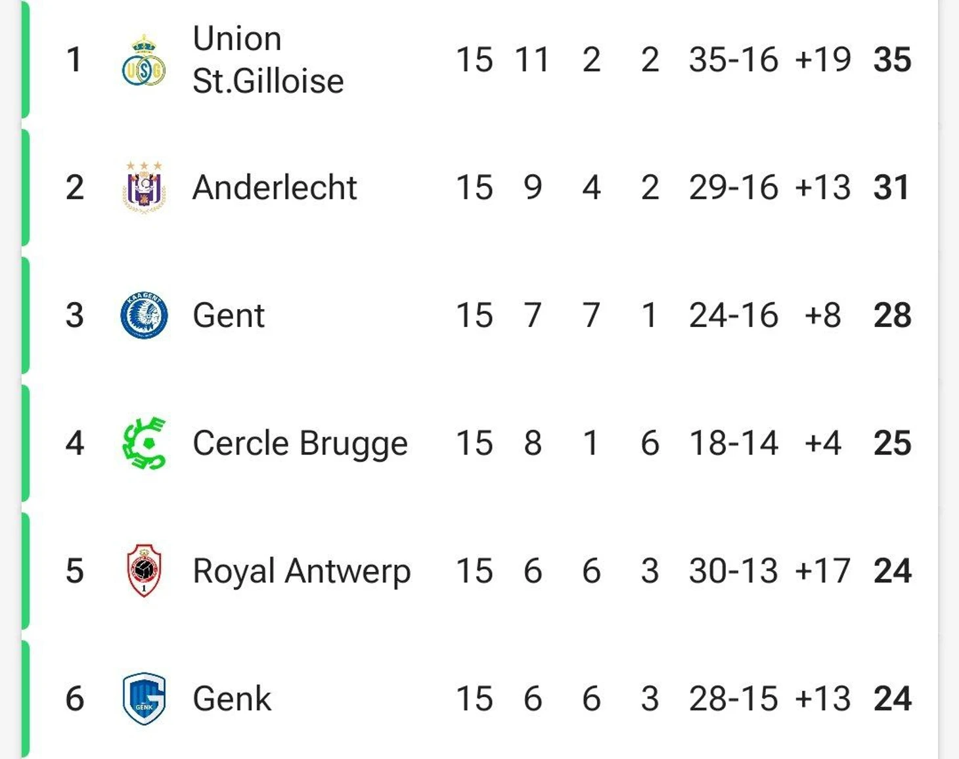Click the Gent club logo
The width and height of the screenshot is (959, 759).
click(144, 315)
